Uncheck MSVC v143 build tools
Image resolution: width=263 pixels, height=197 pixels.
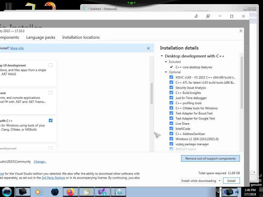[x=171, y=77]
